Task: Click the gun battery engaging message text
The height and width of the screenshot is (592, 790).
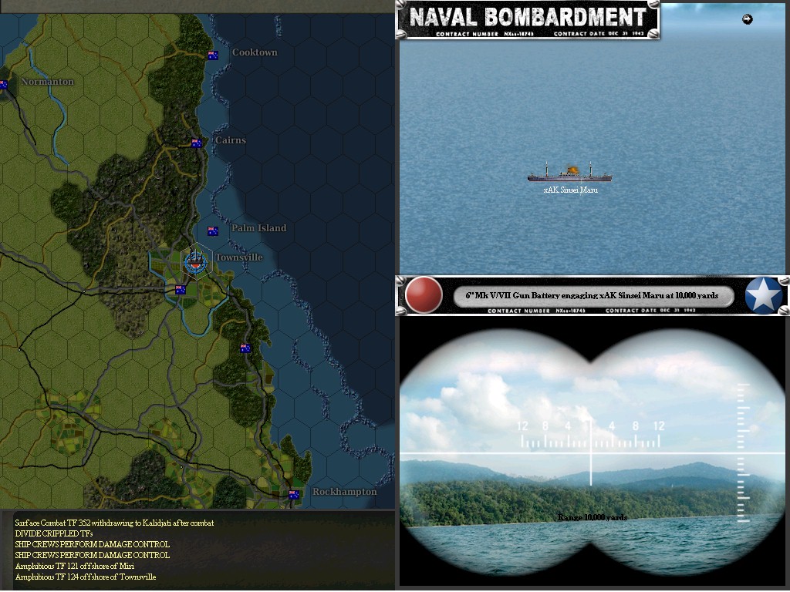Action: 592,295
